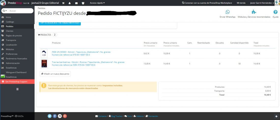This screenshot has height=120, width=280.
Task: Click the search field Buscar
Action: click(21, 11)
